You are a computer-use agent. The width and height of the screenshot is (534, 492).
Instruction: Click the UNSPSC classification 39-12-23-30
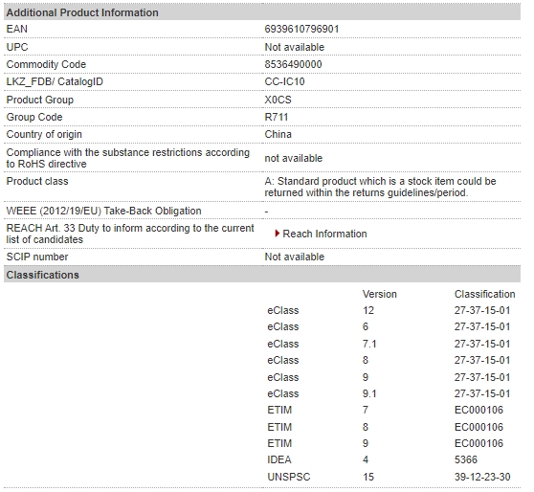[482, 477]
